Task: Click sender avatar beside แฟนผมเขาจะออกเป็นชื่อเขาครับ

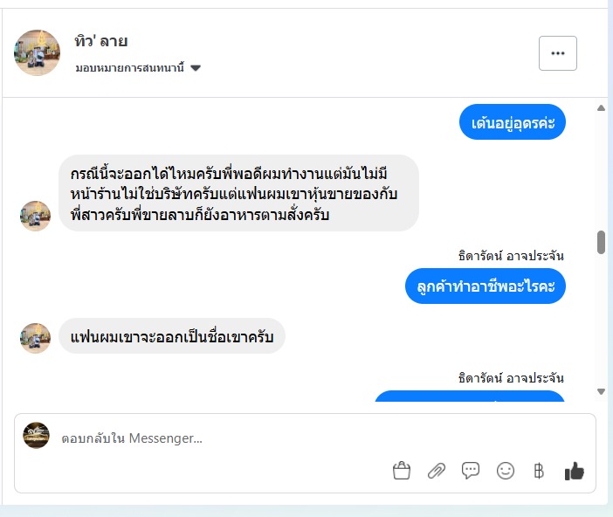Action: pyautogui.click(x=36, y=338)
